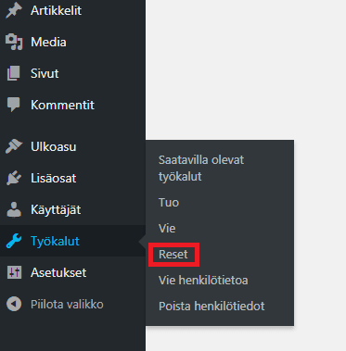Select Vie from the tools submenu
The width and height of the screenshot is (346, 351).
click(x=167, y=229)
